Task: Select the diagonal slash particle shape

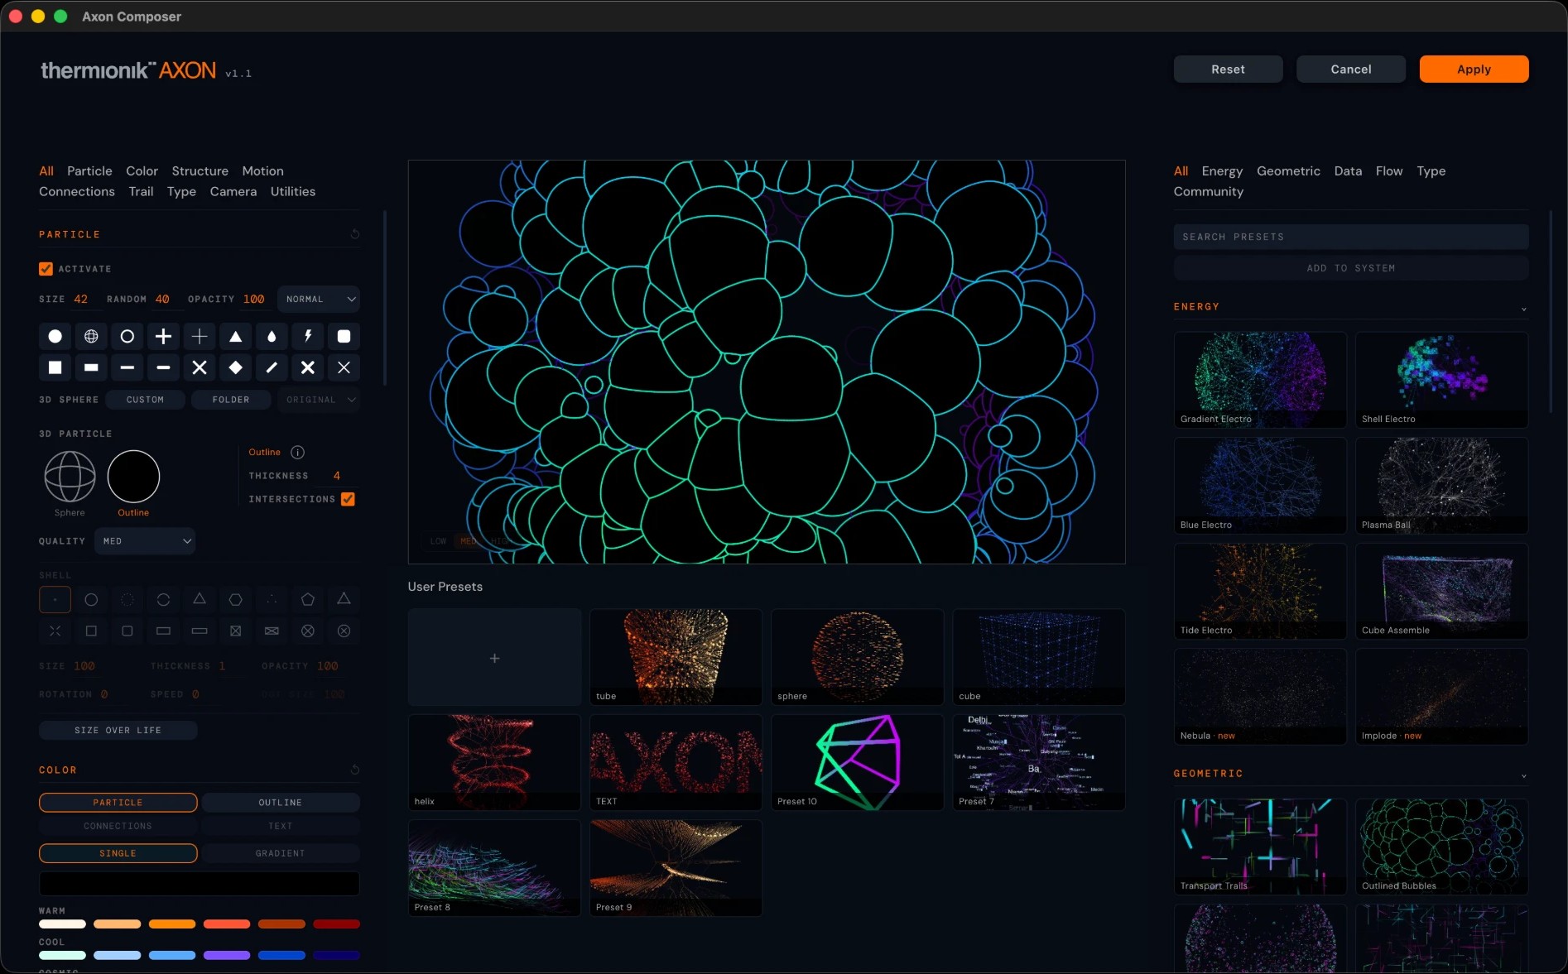Action: click(272, 367)
